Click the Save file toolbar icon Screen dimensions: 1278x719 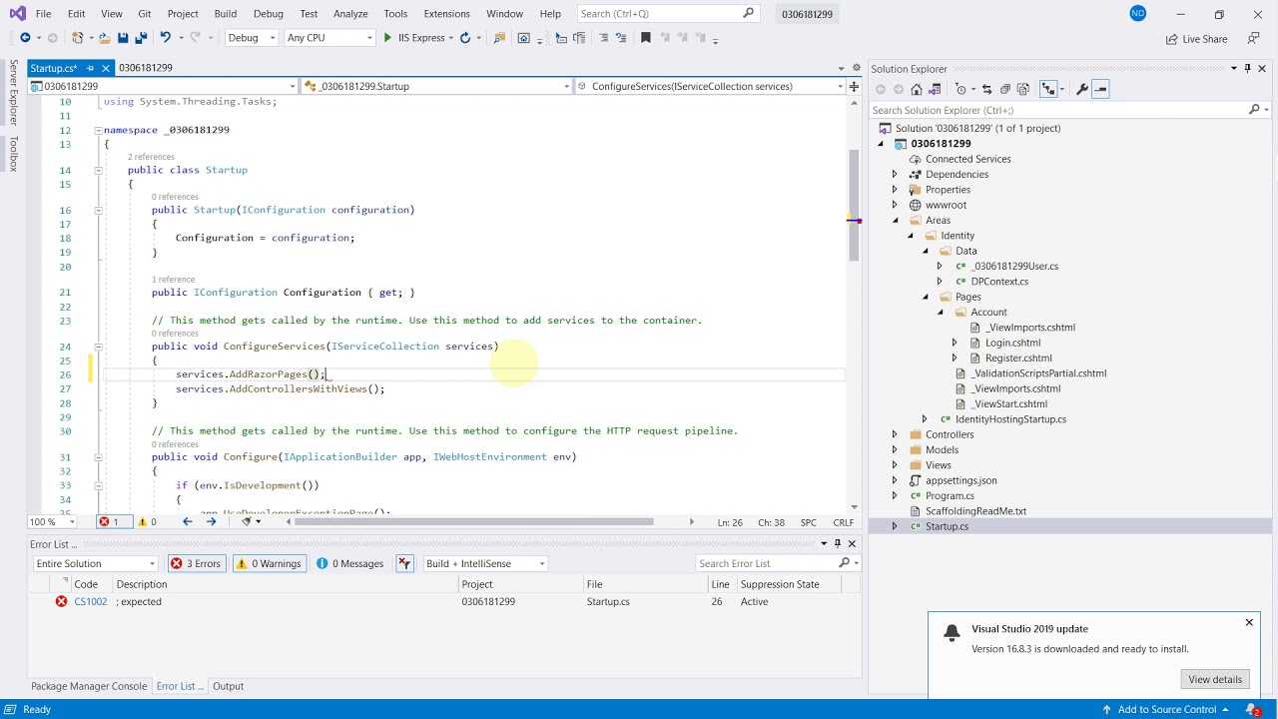click(x=123, y=38)
